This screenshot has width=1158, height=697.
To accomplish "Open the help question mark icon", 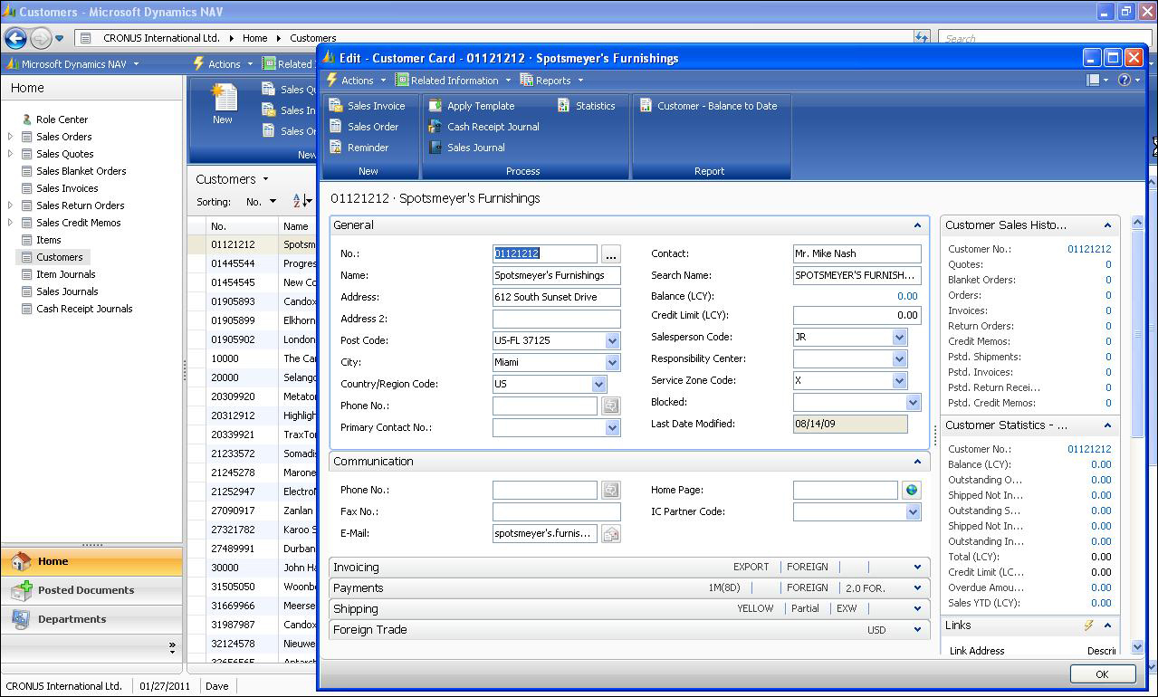I will pos(1124,80).
